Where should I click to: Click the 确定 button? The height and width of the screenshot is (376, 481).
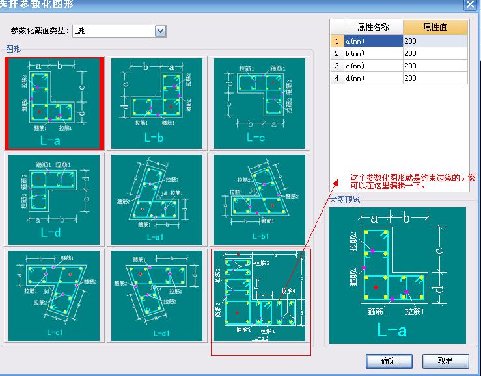(x=389, y=361)
